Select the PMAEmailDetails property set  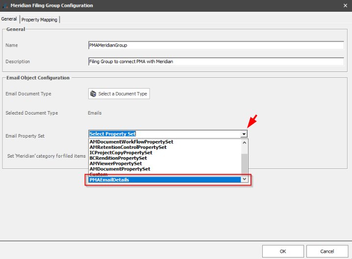click(x=165, y=180)
